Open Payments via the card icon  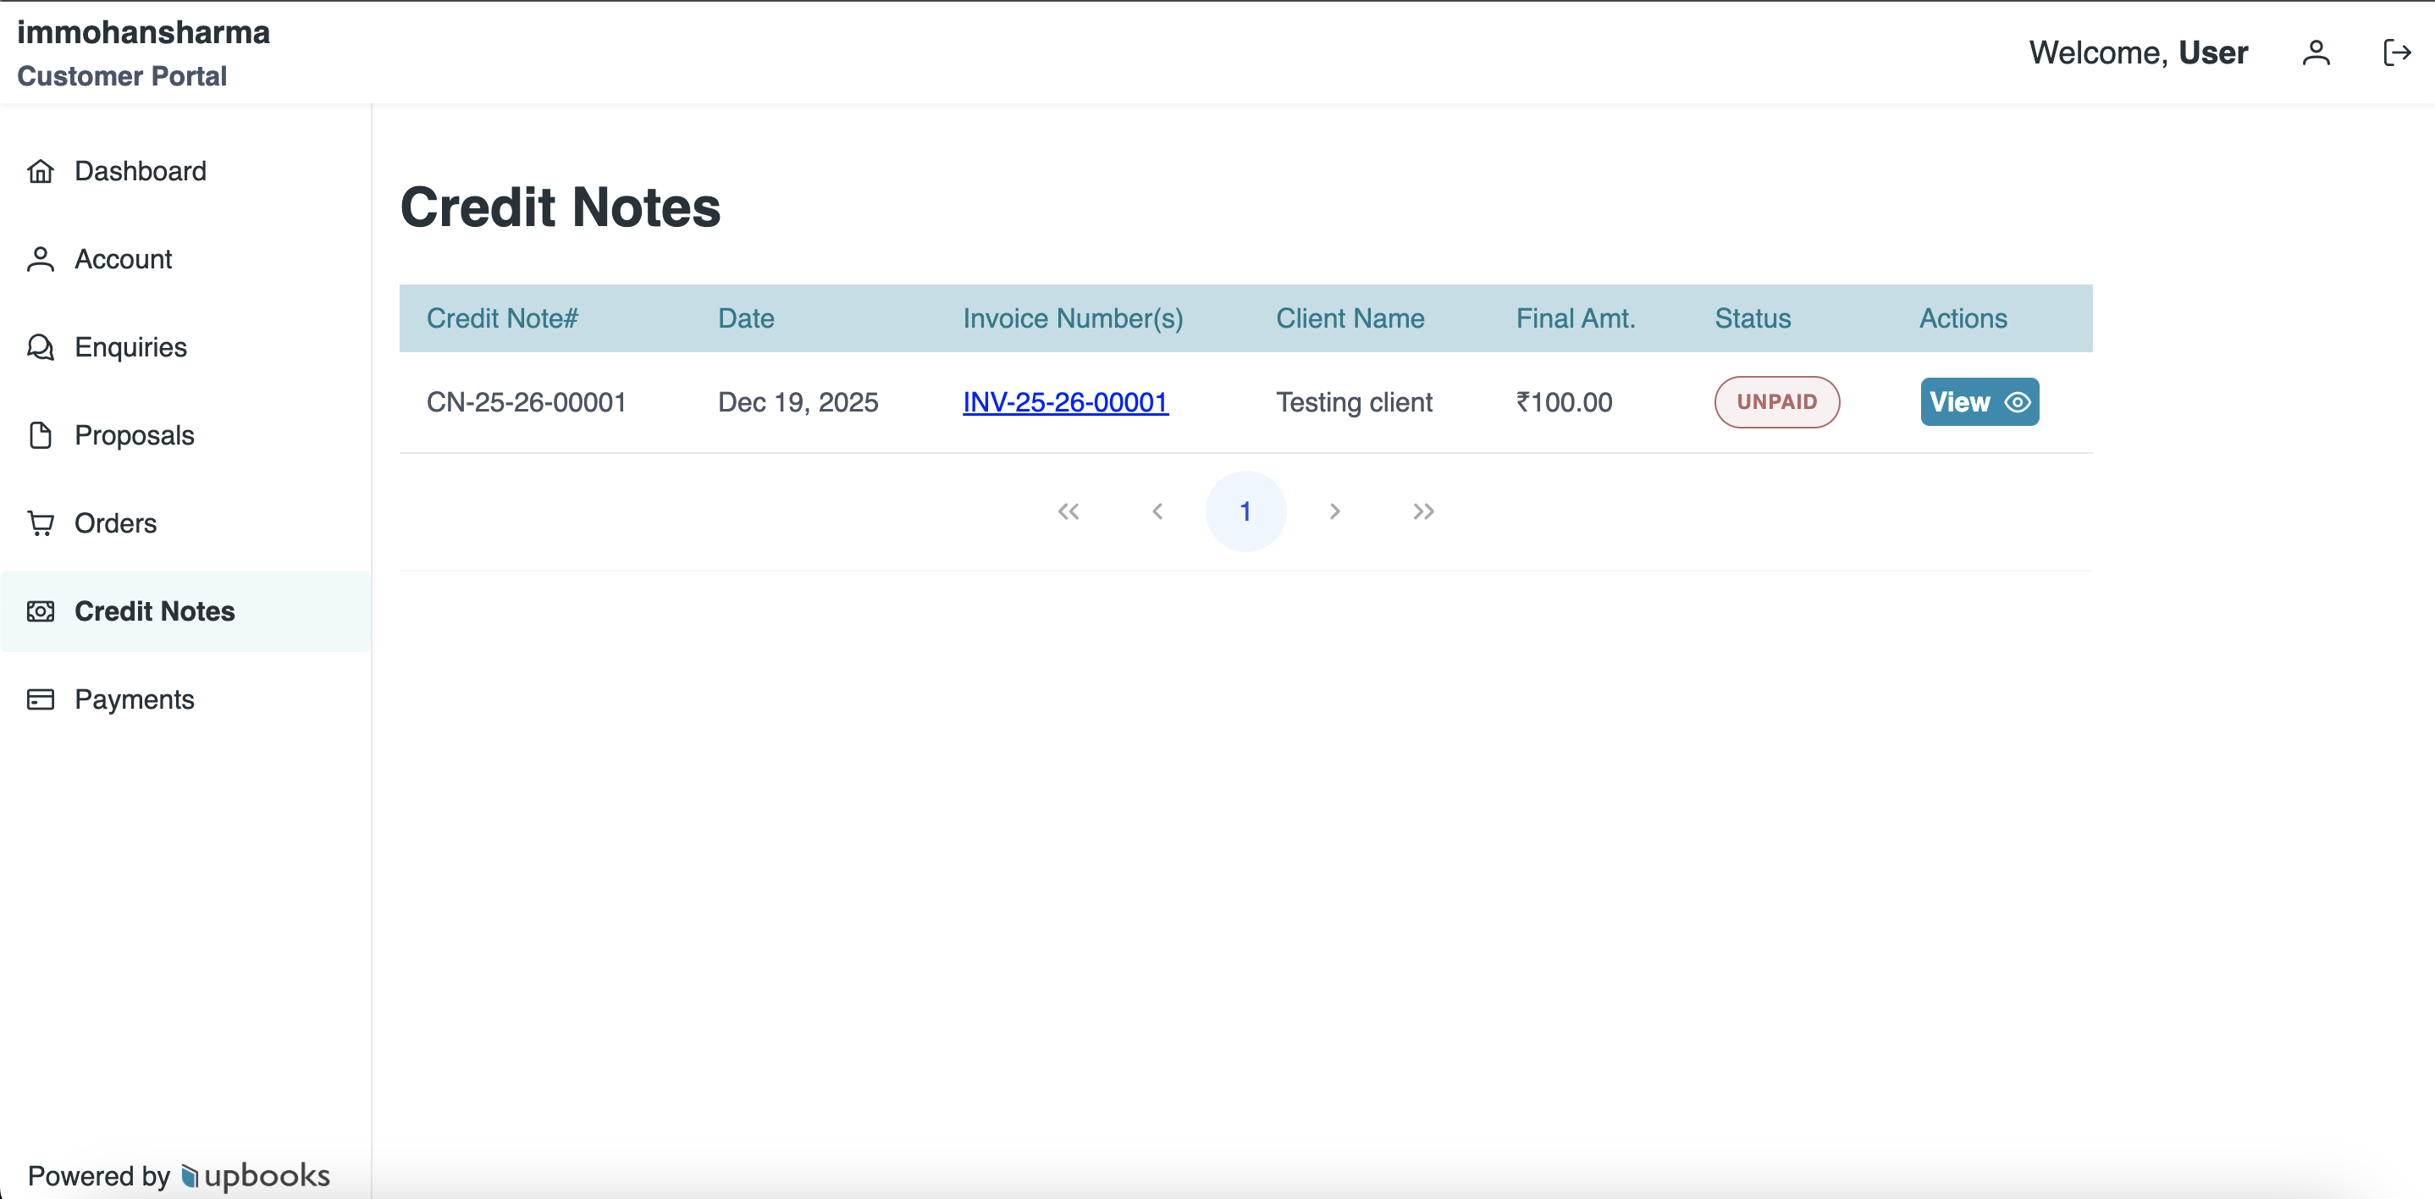(x=40, y=699)
